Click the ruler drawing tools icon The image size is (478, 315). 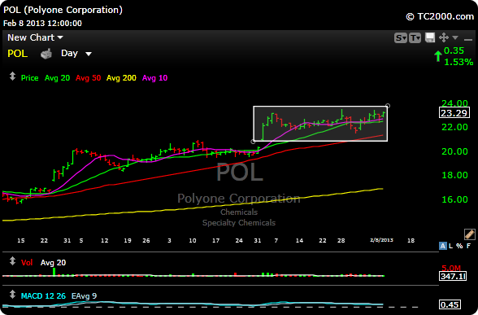click(x=470, y=234)
